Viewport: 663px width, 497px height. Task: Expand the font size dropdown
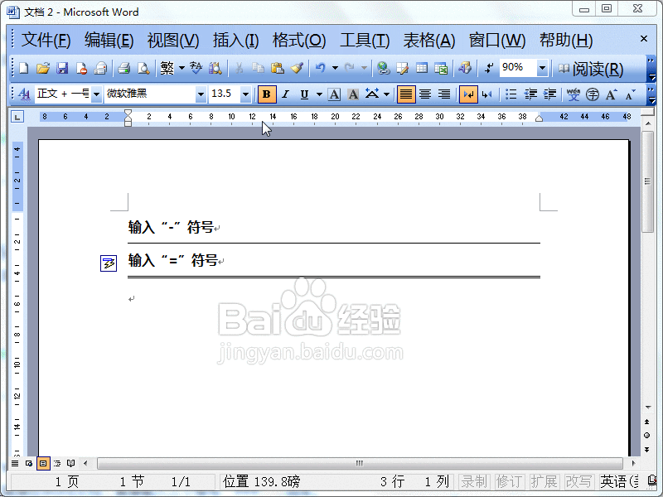click(x=245, y=94)
